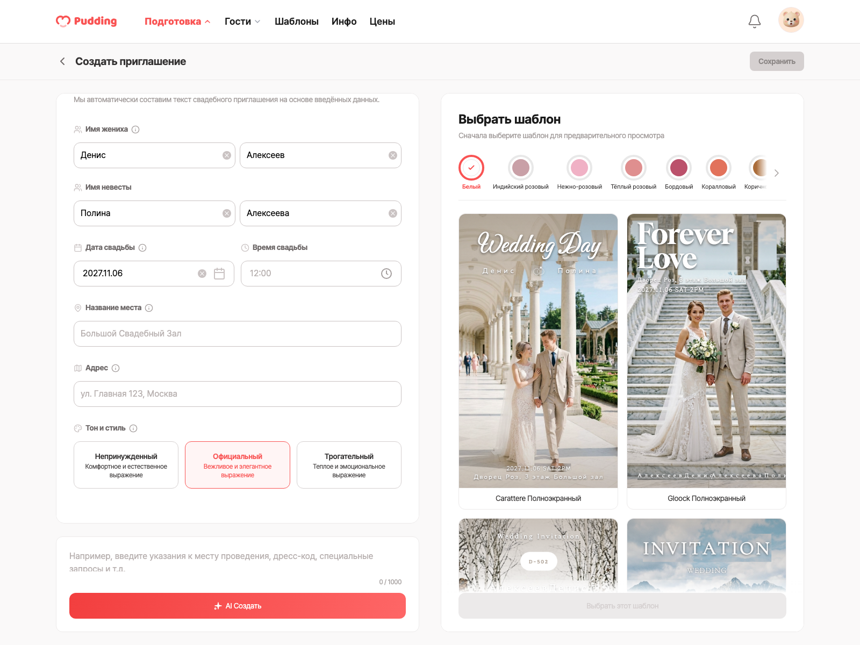Pick the Бордовый color swatch

pyautogui.click(x=679, y=168)
